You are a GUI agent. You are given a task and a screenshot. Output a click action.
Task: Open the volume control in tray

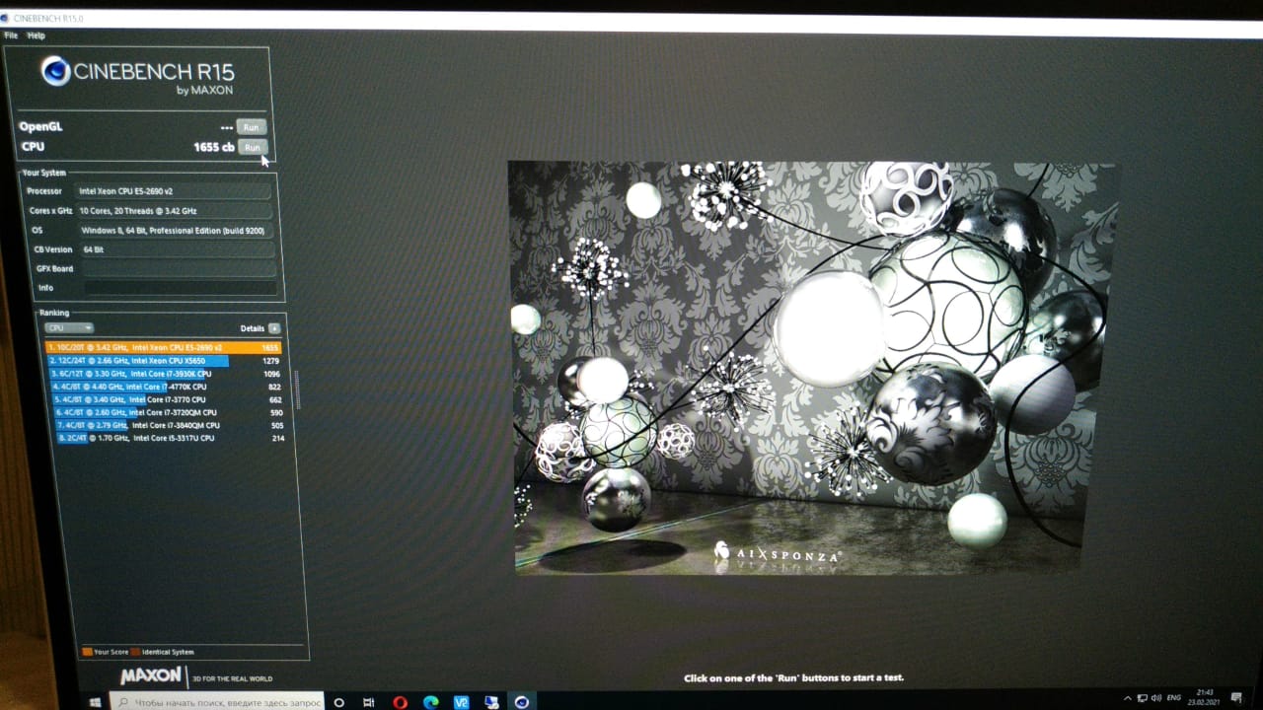tap(1156, 697)
